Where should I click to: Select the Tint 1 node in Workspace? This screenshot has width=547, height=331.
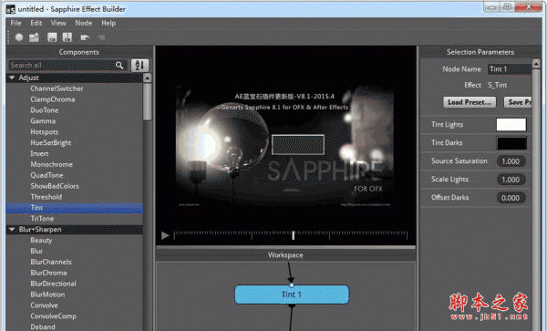click(292, 295)
